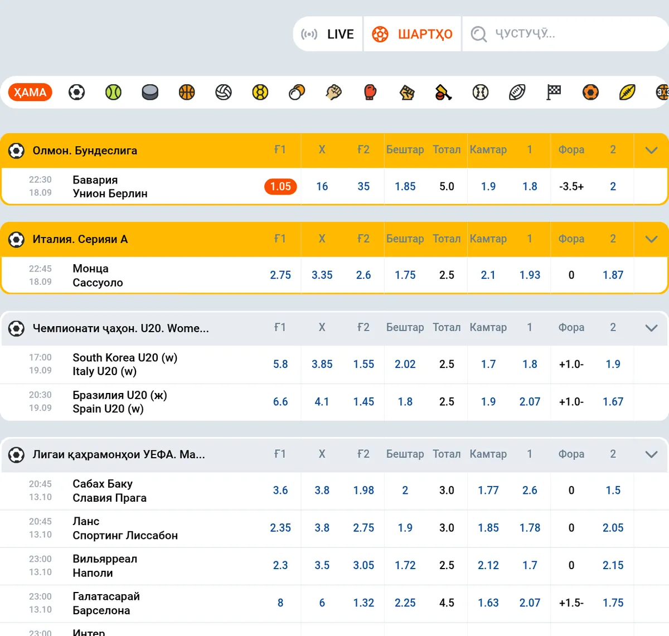Open the ШАРТҲО tab
669x636 pixels.
coord(413,34)
